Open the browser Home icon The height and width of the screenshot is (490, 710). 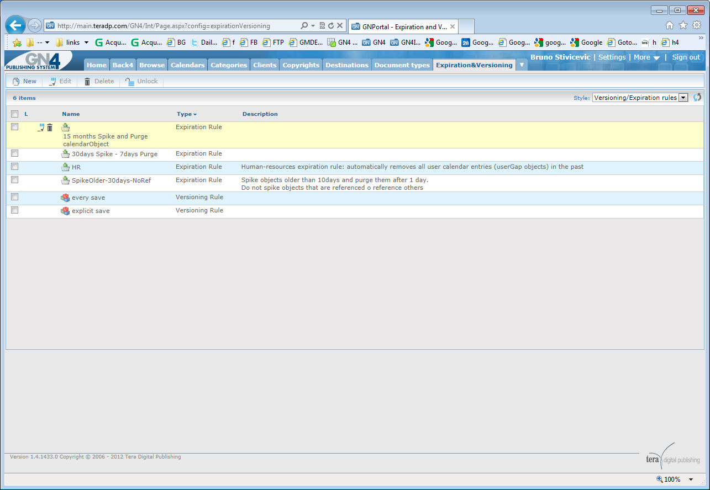point(670,25)
